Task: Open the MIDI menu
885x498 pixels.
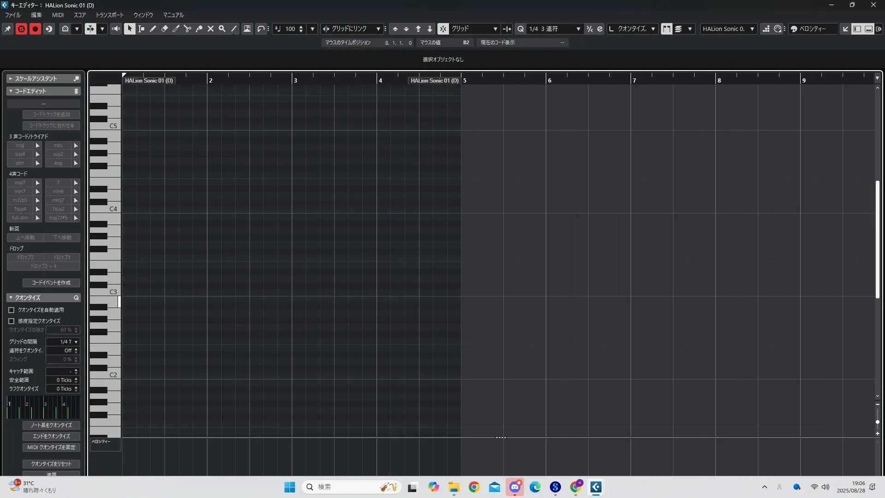Action: (x=58, y=15)
